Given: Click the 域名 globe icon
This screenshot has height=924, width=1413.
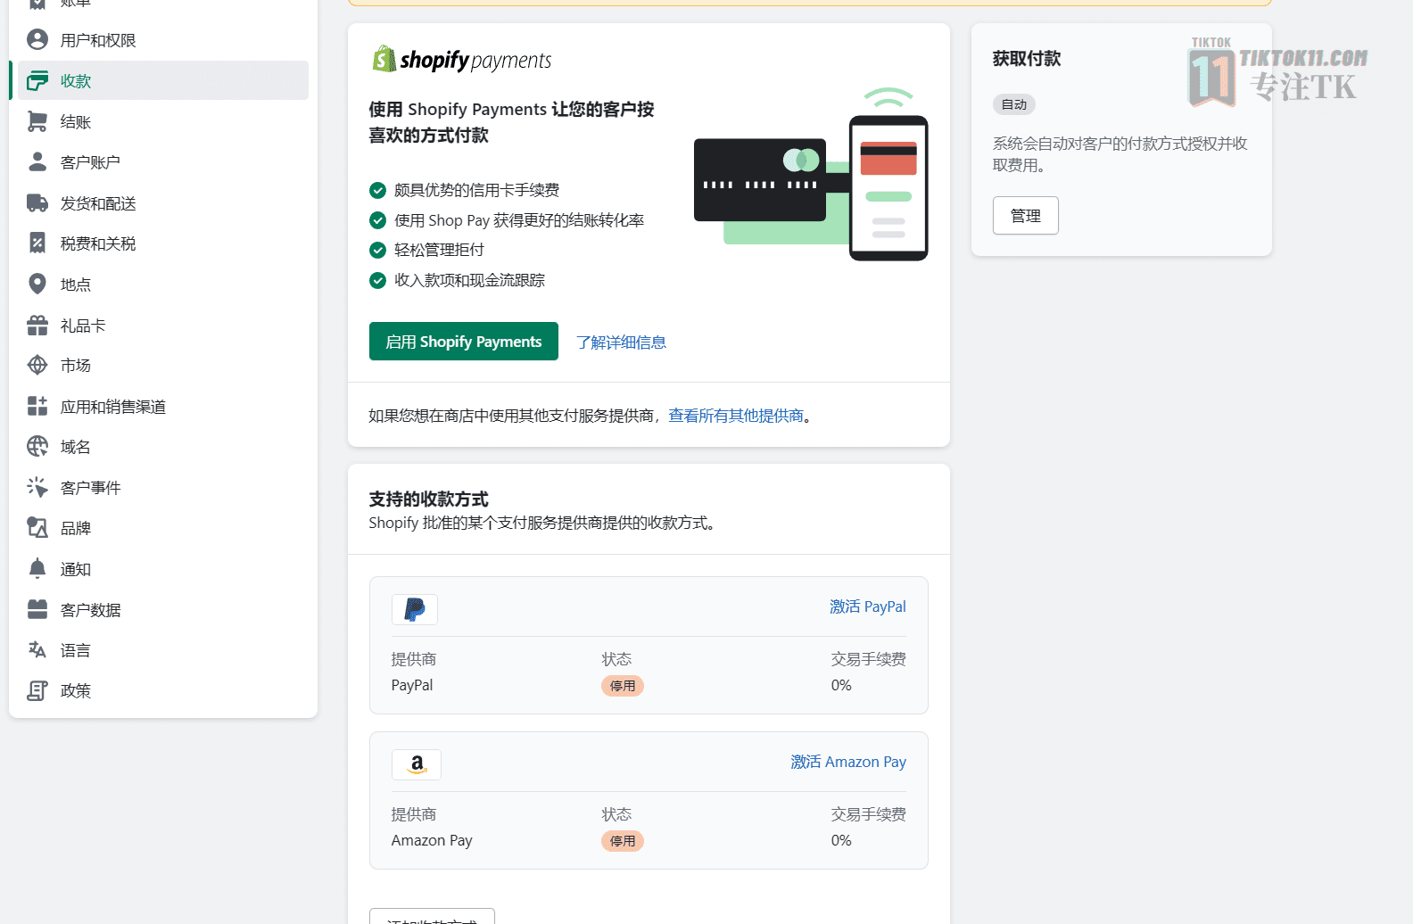Looking at the screenshot, I should pyautogui.click(x=37, y=446).
